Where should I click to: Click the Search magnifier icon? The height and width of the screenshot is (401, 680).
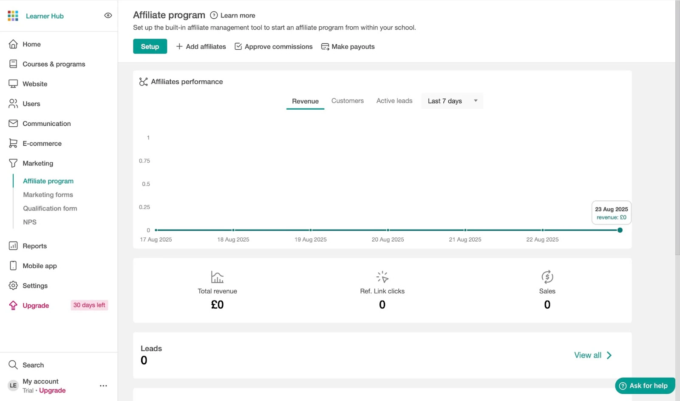[x=13, y=365]
